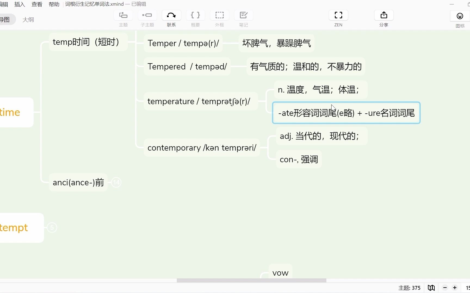Insert a new topic with 主题 icon
This screenshot has width=470, height=293.
point(123,15)
